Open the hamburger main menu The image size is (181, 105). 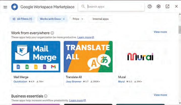pos(5,7)
